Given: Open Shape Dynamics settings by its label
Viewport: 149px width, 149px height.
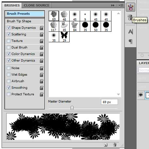Looking at the screenshot, I should tap(24, 28).
